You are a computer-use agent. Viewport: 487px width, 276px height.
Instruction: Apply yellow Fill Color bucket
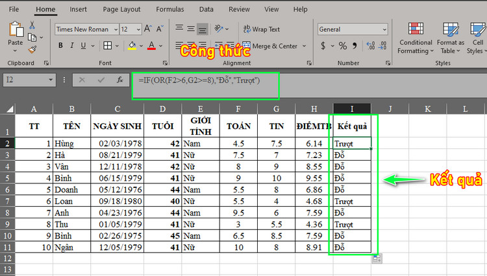pyautogui.click(x=132, y=46)
